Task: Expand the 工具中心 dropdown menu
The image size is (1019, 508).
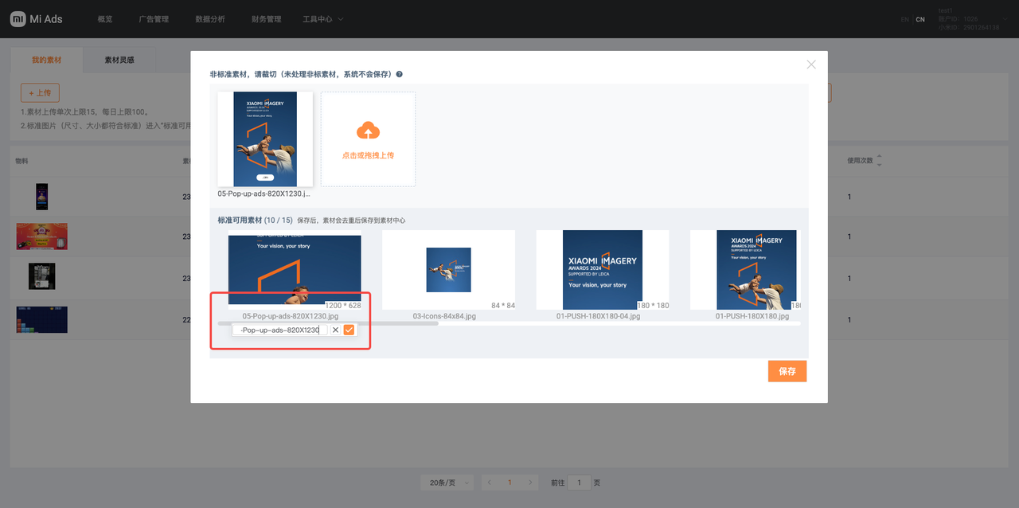Action: pos(322,19)
